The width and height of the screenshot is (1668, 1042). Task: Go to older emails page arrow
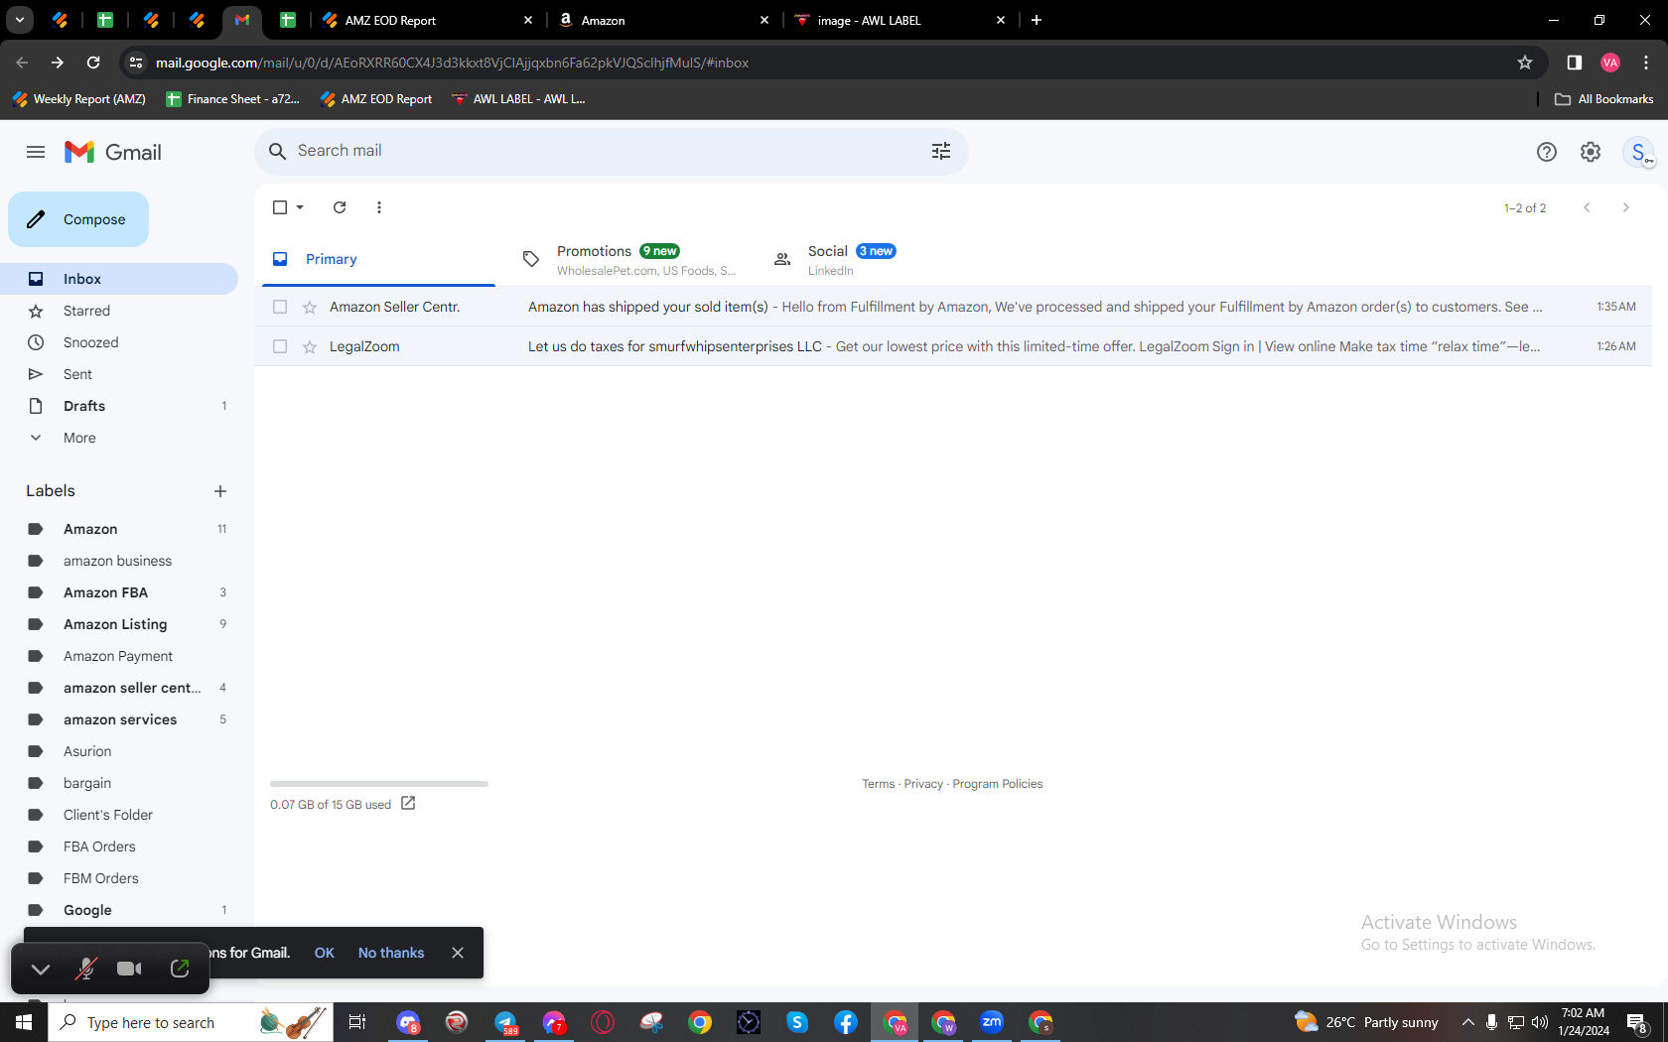click(x=1625, y=207)
